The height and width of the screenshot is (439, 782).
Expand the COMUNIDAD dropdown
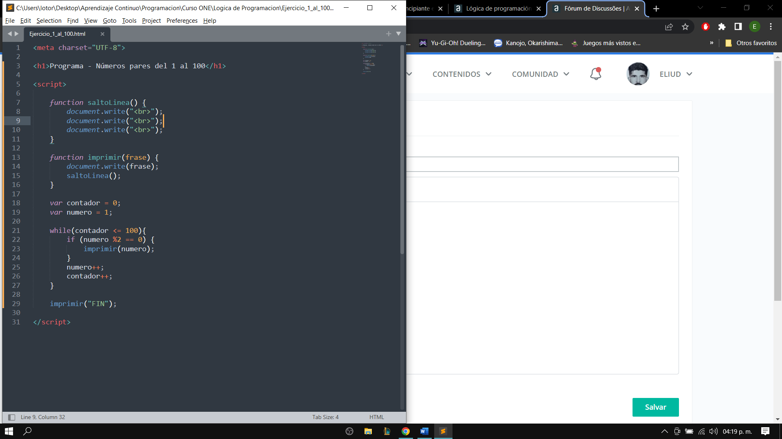540,74
